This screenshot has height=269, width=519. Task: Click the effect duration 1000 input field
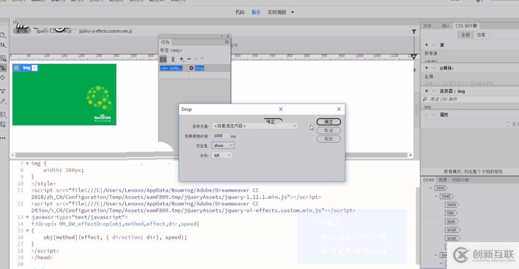click(220, 135)
